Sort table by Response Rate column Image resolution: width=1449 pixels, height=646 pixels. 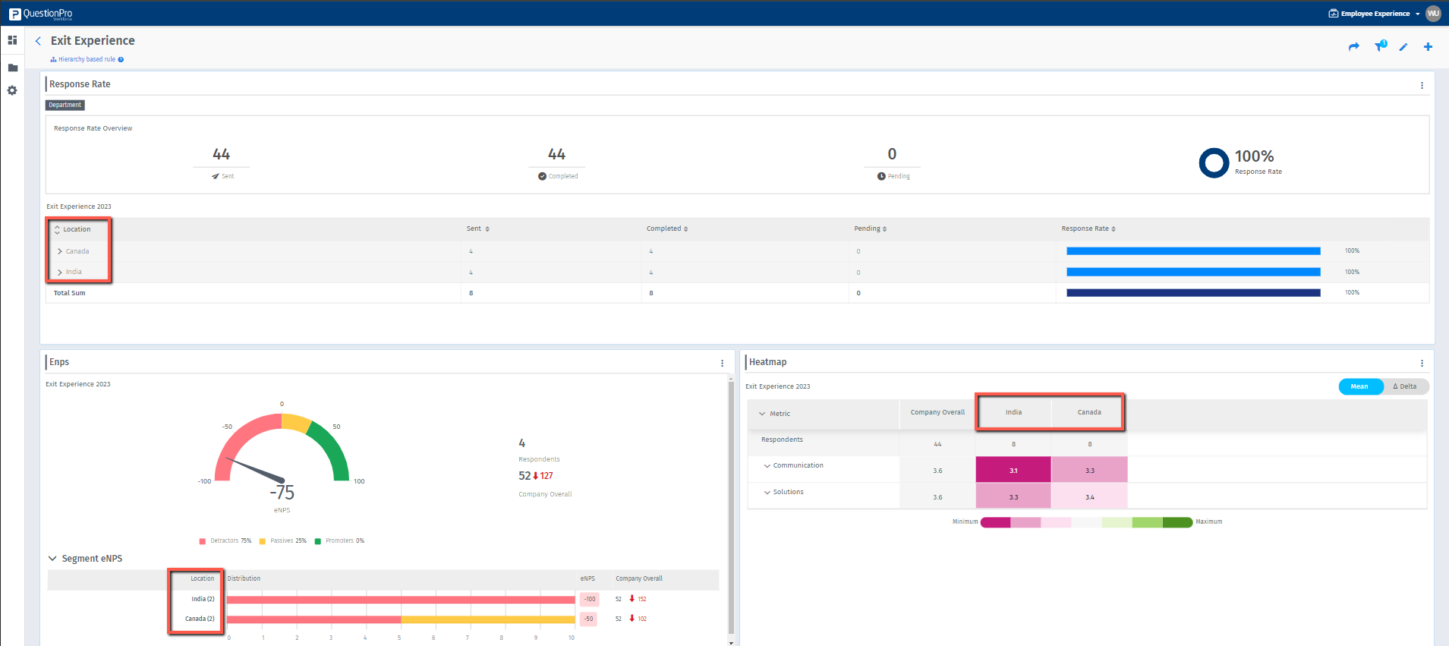1088,228
